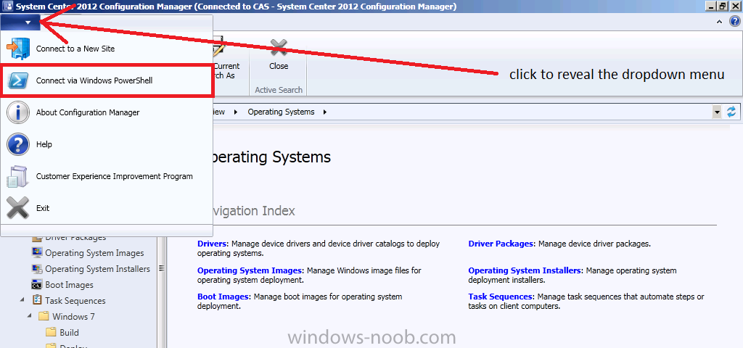Select Task Sequences in the tree
The image size is (743, 348).
[x=75, y=301]
